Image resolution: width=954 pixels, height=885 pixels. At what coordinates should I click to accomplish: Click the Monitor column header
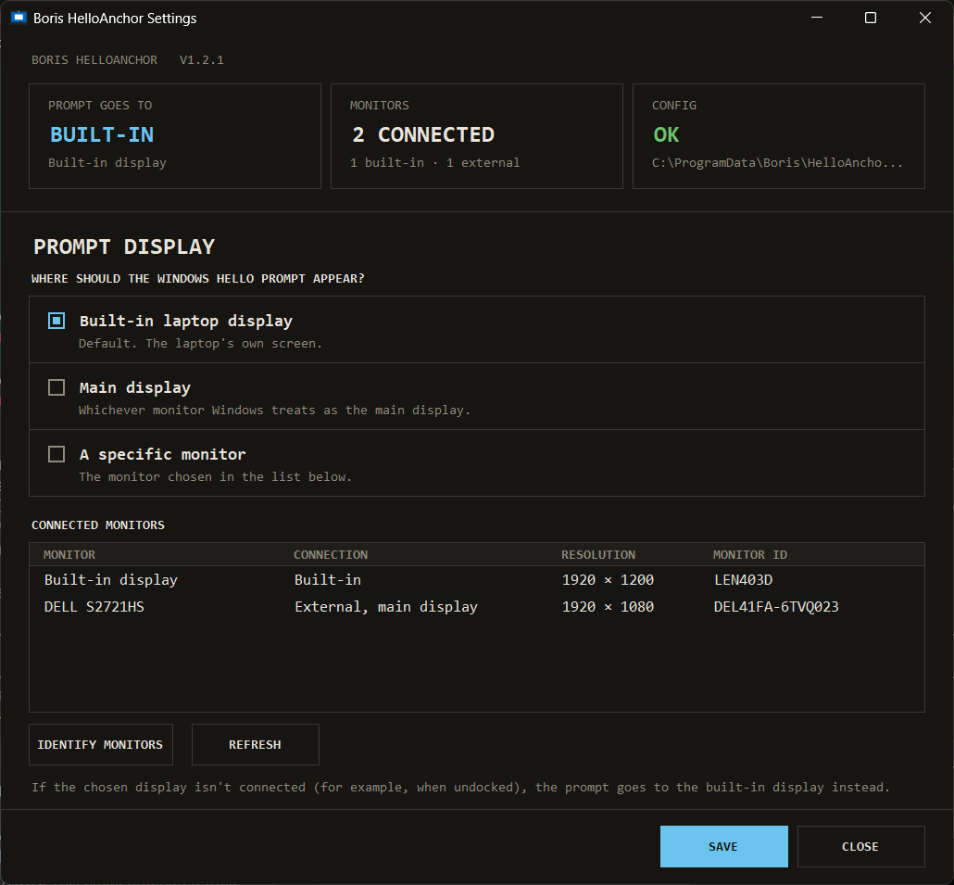click(69, 555)
